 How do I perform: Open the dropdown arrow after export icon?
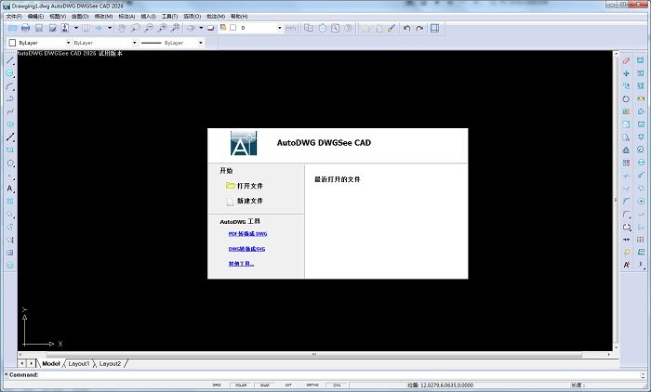tap(76, 28)
